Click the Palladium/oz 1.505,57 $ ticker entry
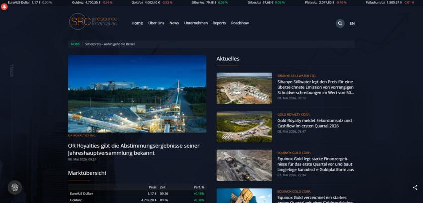423x203 pixels. tap(390, 2)
